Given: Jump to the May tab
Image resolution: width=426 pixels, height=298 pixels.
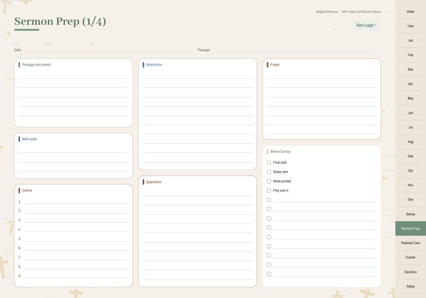Looking at the screenshot, I should point(410,98).
